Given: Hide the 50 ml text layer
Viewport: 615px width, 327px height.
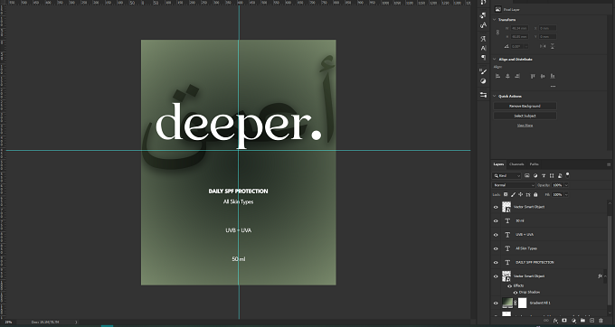Looking at the screenshot, I should [496, 221].
